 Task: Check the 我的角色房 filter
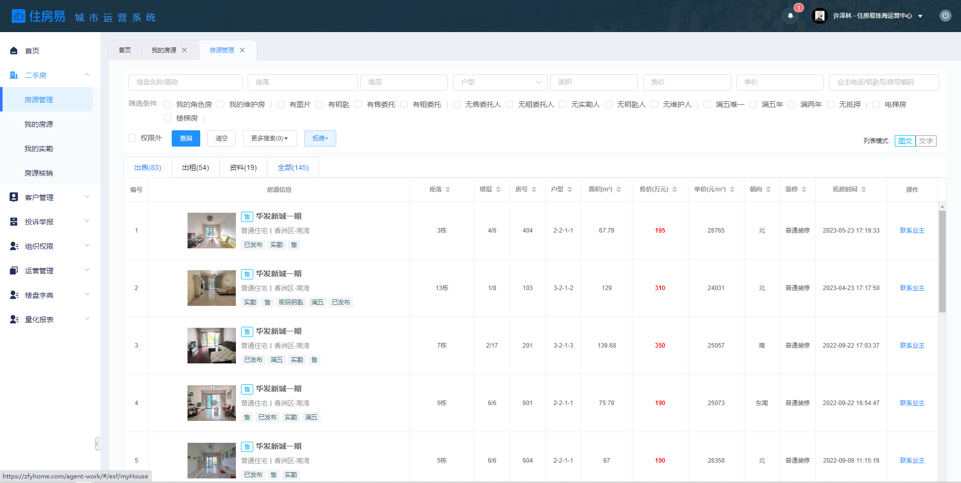pyautogui.click(x=168, y=104)
